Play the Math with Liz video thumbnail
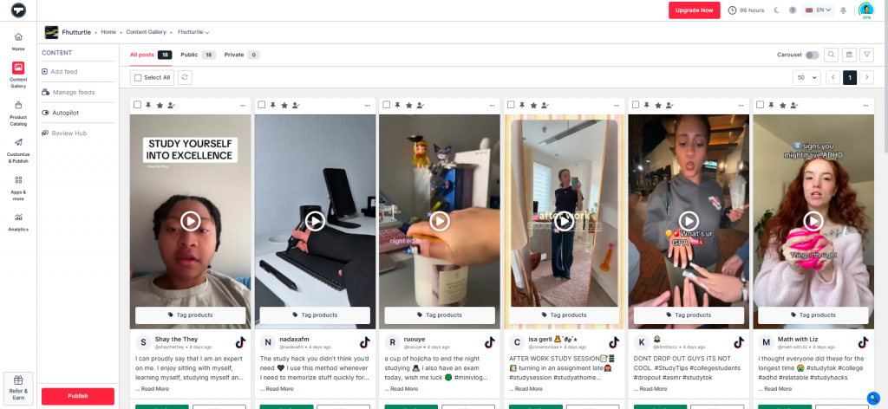This screenshot has width=888, height=409. point(813,221)
